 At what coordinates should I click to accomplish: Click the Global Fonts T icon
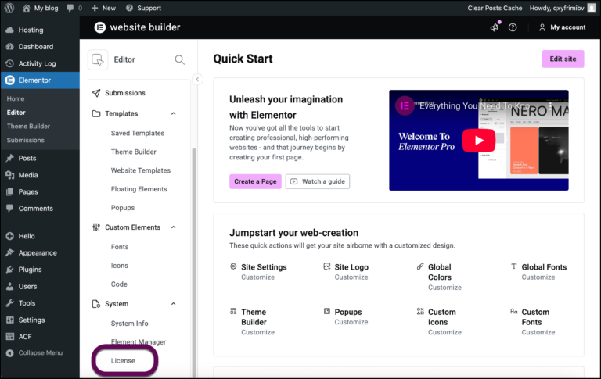pos(513,266)
